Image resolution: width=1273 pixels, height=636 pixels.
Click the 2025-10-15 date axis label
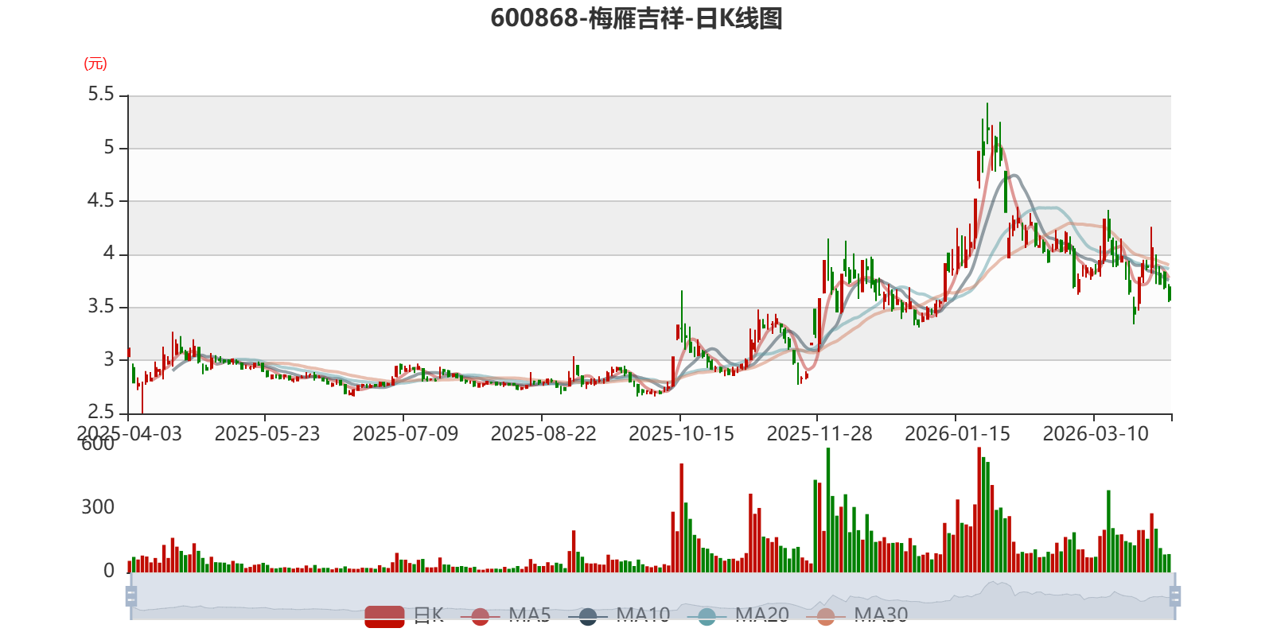tap(682, 434)
